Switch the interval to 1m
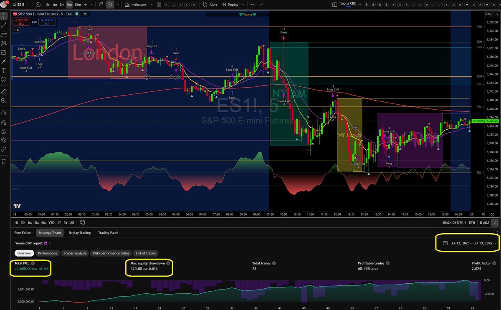 (x=55, y=5)
